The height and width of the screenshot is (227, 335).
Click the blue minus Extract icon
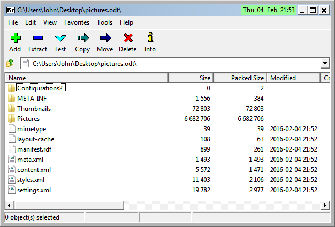[38, 38]
